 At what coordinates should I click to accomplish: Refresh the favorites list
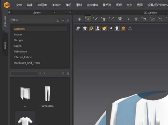(68, 20)
